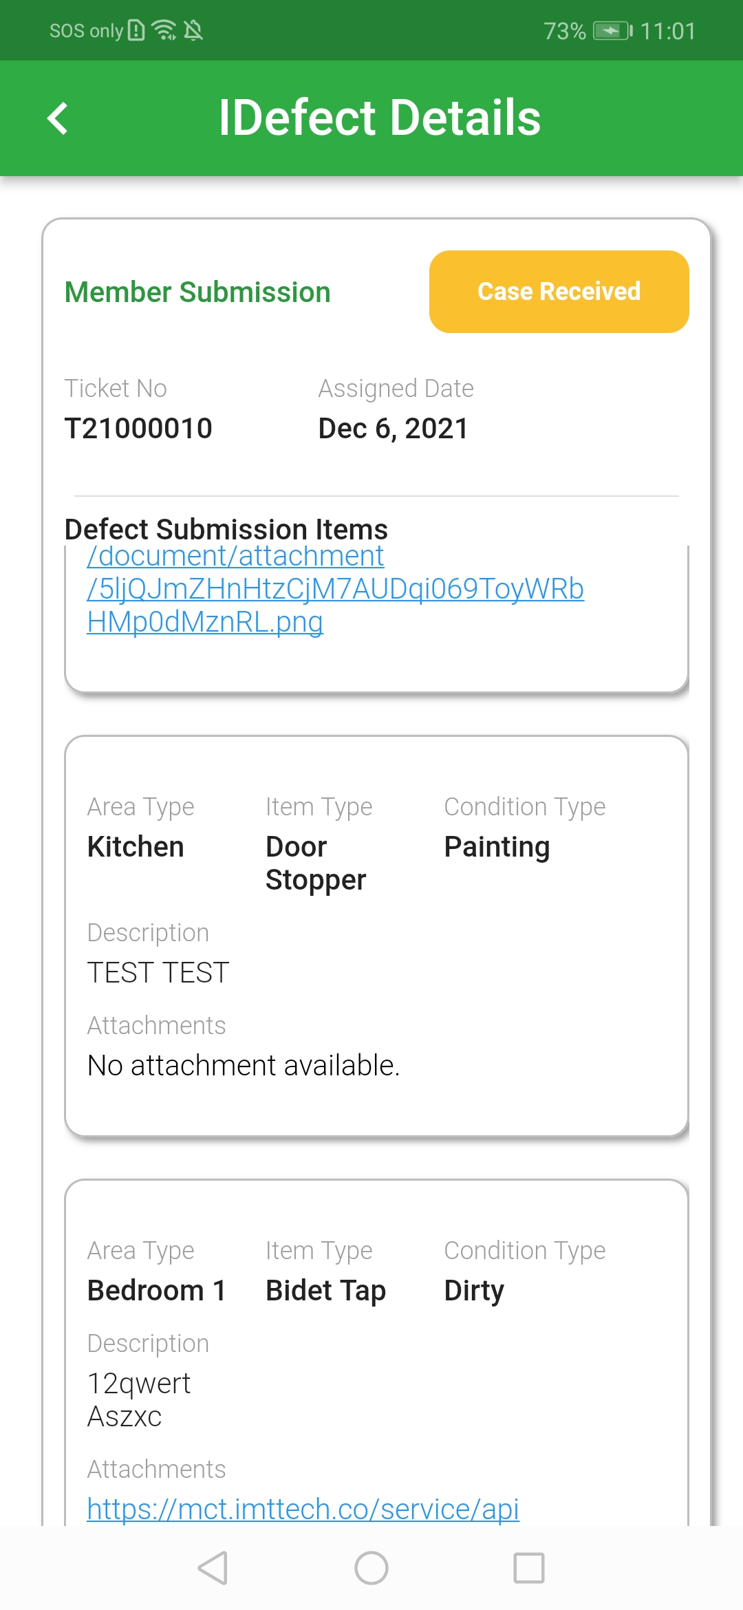Tap the Case Received status button

click(x=559, y=292)
